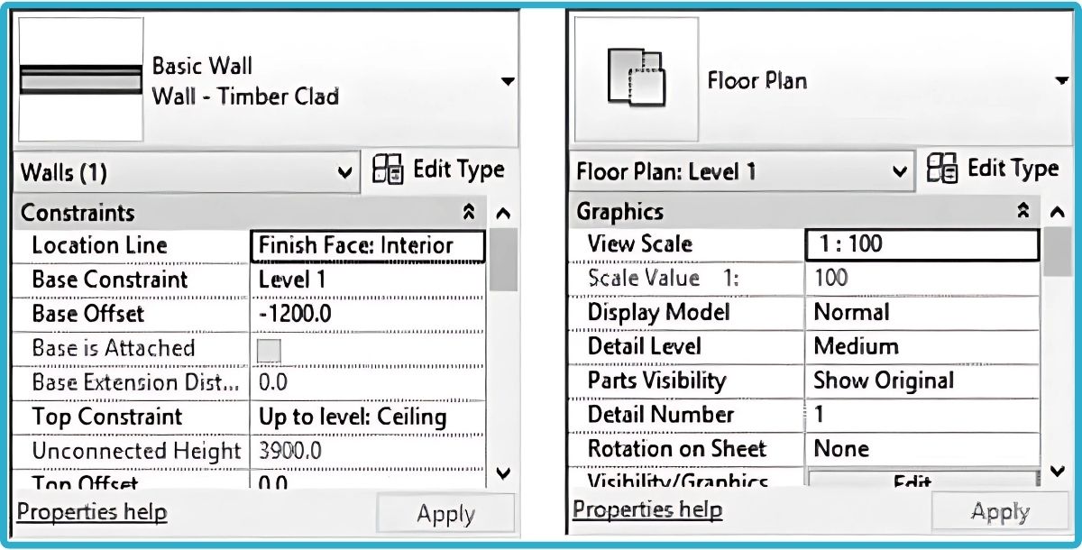This screenshot has width=1082, height=550.
Task: Click Apply in the wall properties panel
Action: 445,514
